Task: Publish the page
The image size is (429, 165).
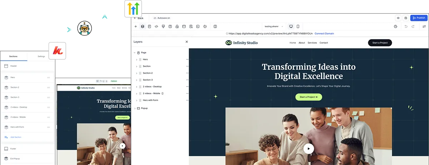Action: pos(419,18)
